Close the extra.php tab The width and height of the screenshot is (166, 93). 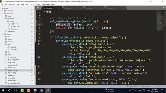(x=102, y=8)
